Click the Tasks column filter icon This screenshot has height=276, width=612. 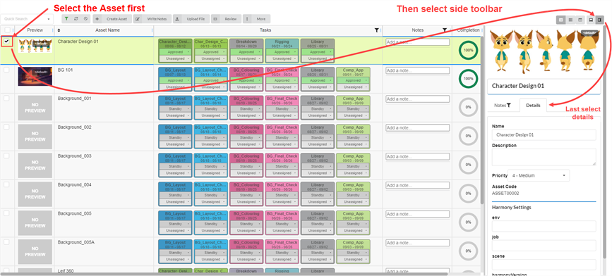coord(377,30)
